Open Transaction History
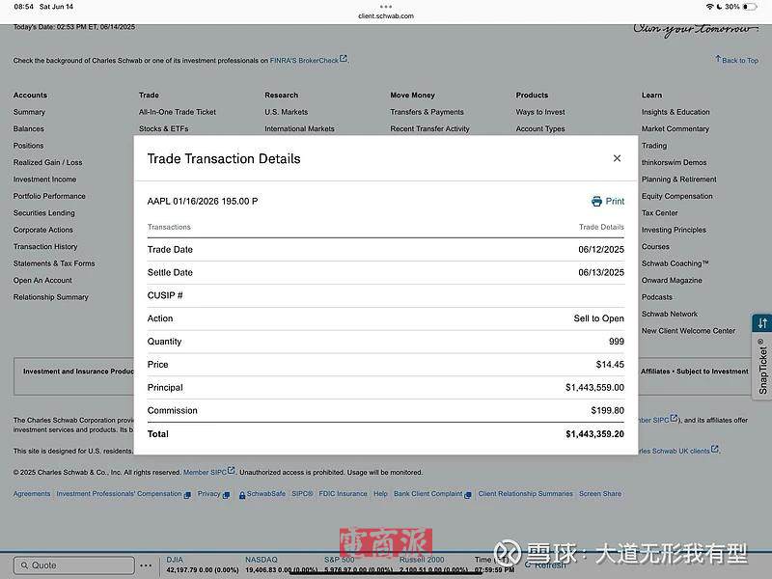 45,246
